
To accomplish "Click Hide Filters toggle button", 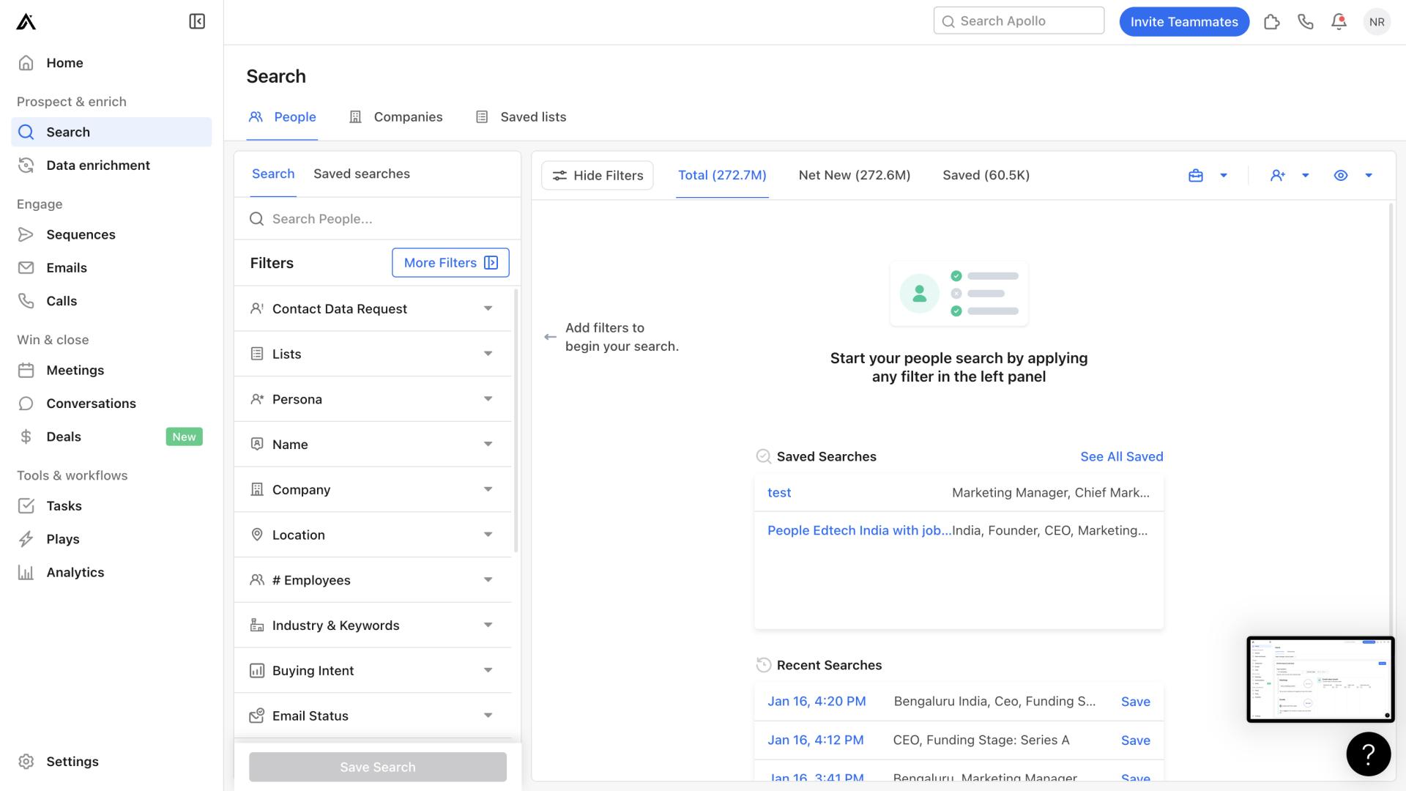I will point(597,176).
